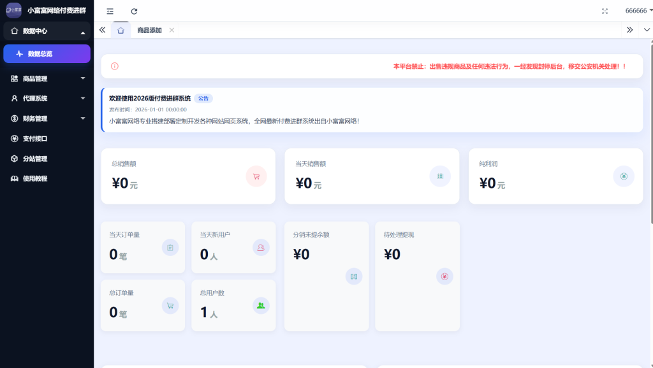Enter fullscreen mode via the expand icon
Image resolution: width=653 pixels, height=368 pixels.
click(605, 11)
